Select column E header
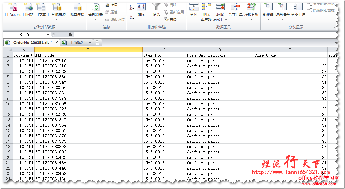 (290, 50)
